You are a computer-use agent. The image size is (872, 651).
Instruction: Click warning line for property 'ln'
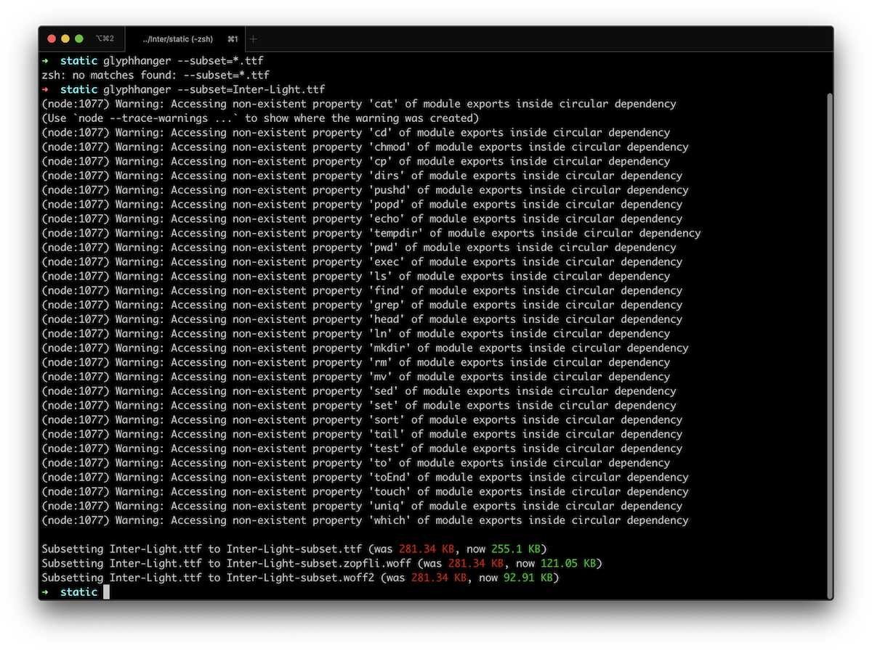click(x=355, y=334)
